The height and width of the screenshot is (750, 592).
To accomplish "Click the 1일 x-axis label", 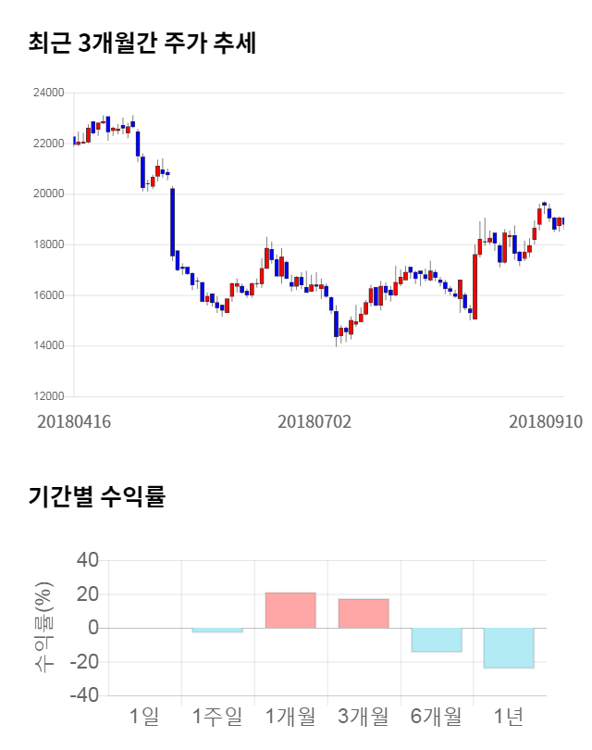I will [144, 716].
